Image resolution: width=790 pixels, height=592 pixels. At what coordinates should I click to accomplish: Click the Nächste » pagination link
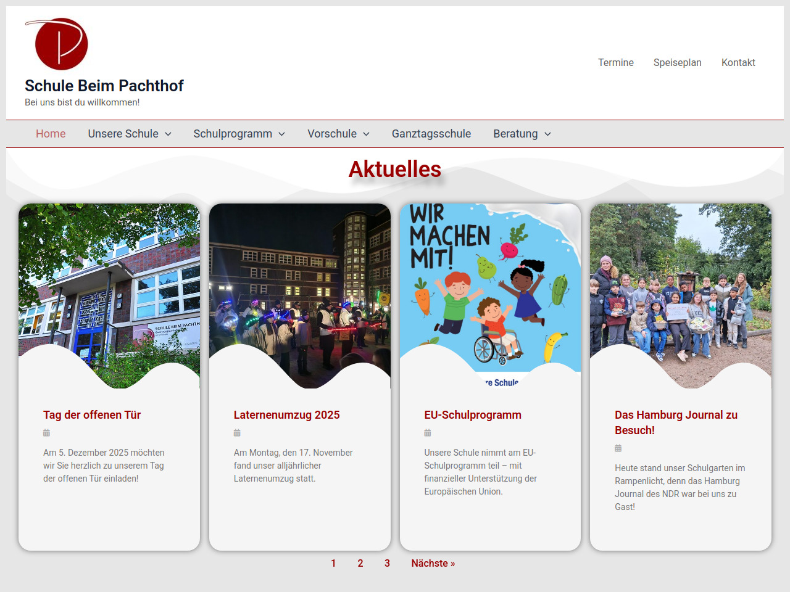pyautogui.click(x=433, y=563)
